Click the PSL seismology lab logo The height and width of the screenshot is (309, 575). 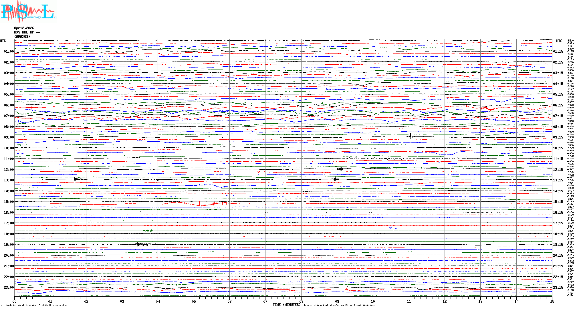(x=29, y=11)
